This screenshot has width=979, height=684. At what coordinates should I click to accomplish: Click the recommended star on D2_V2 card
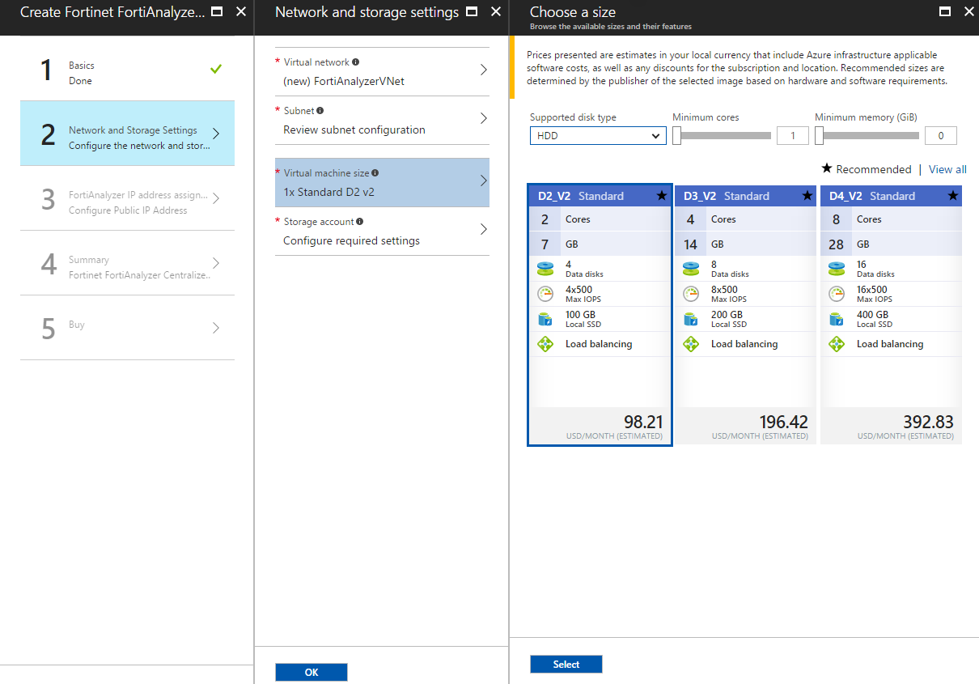pos(662,196)
